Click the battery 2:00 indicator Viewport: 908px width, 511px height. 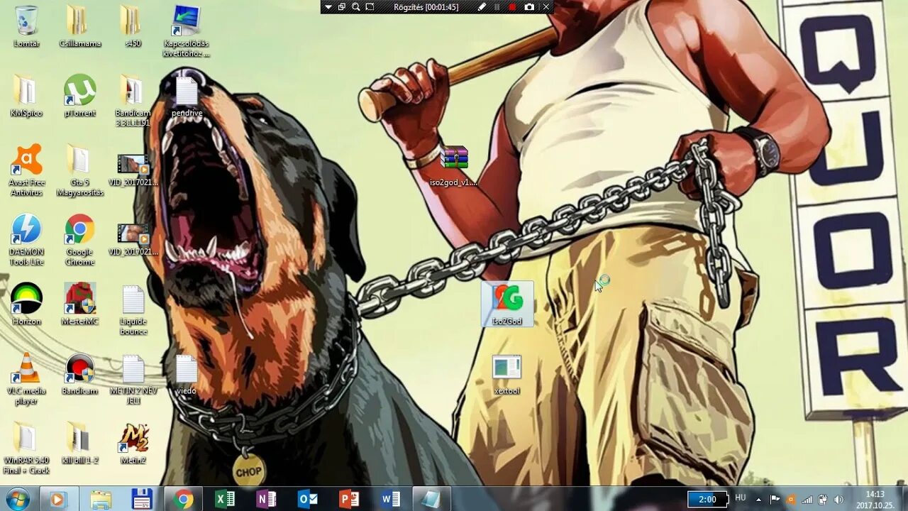coord(707,499)
